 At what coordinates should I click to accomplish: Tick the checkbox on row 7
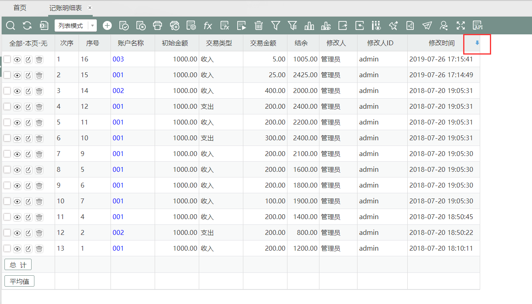tap(7, 154)
